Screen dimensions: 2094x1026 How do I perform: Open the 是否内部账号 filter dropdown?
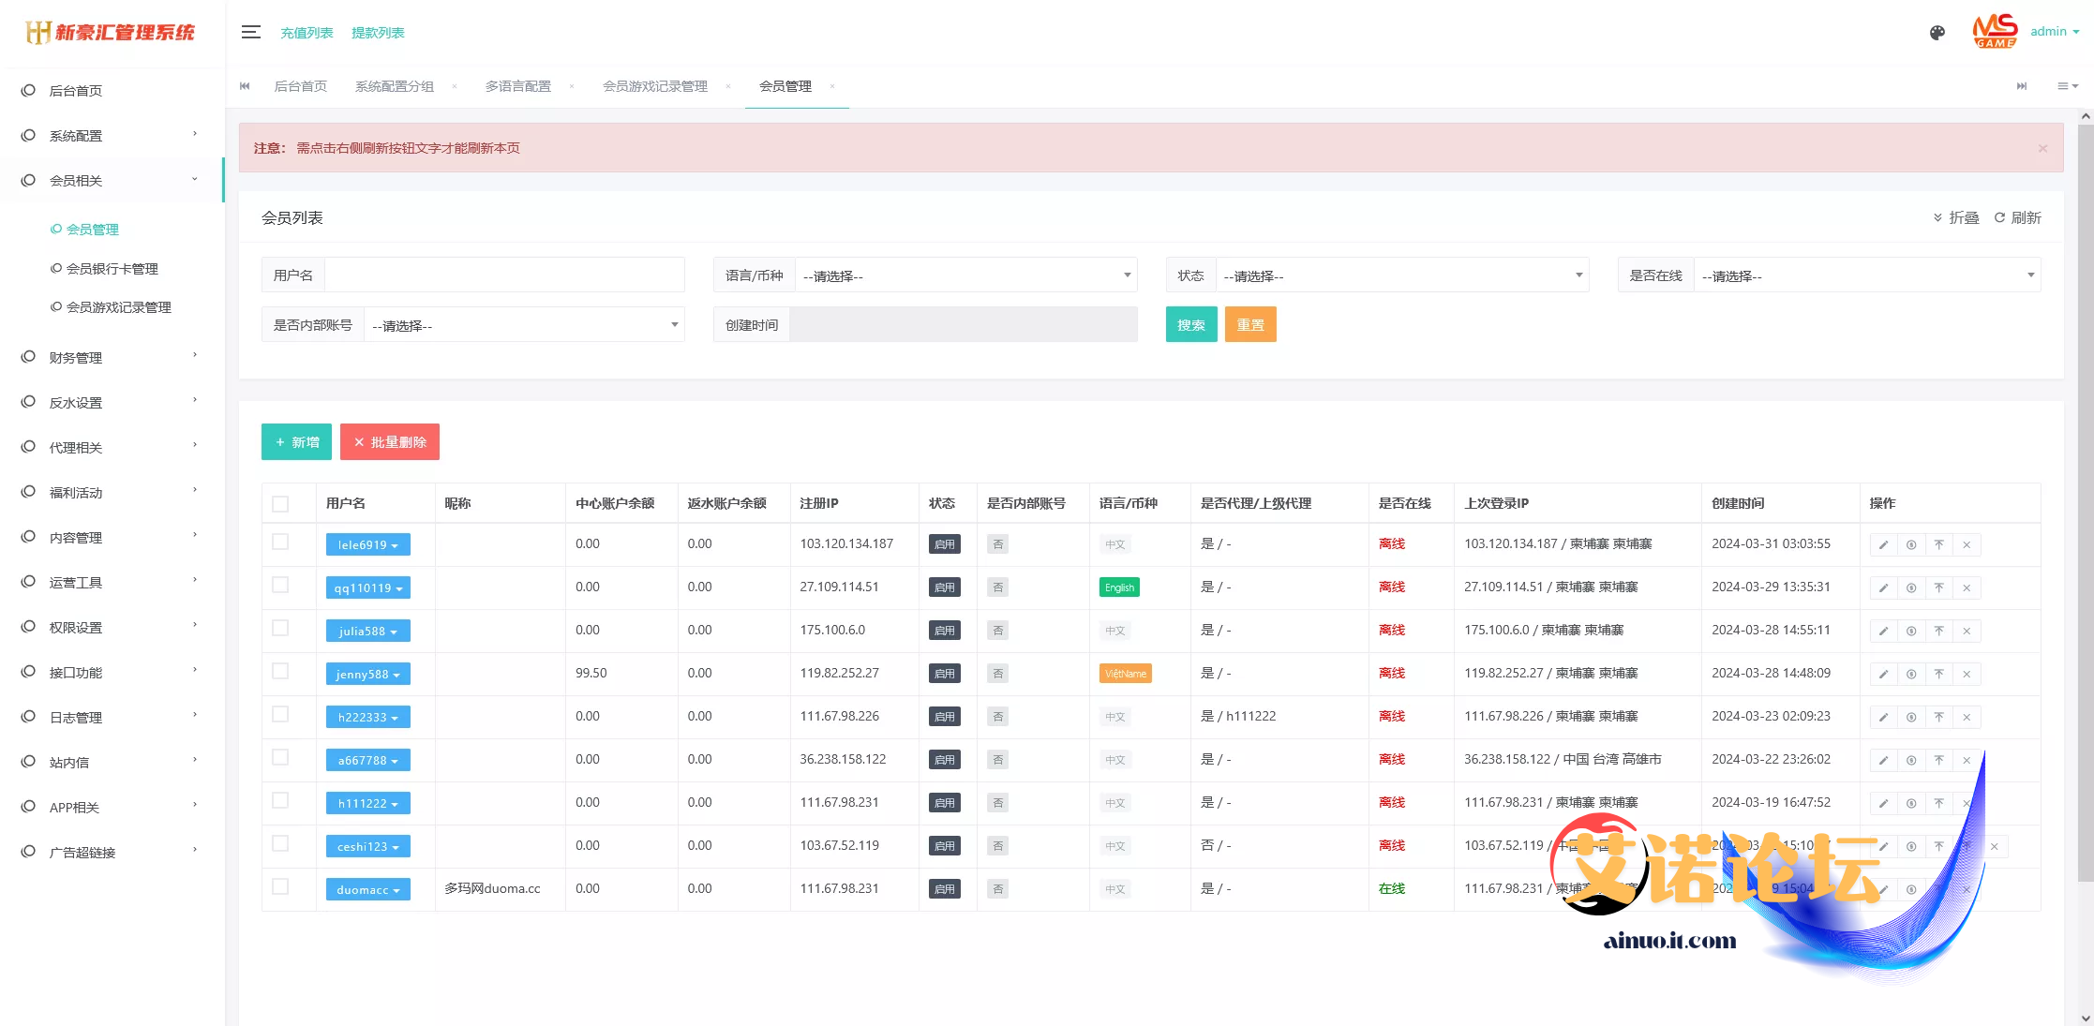click(524, 325)
